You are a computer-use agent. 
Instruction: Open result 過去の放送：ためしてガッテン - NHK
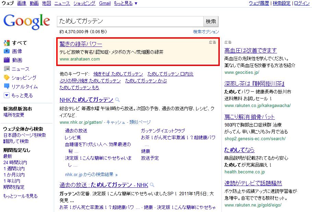(x=104, y=185)
